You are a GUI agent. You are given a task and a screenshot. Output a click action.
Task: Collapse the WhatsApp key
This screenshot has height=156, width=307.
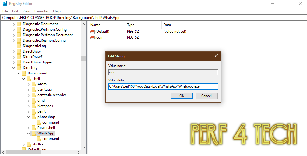(28, 133)
